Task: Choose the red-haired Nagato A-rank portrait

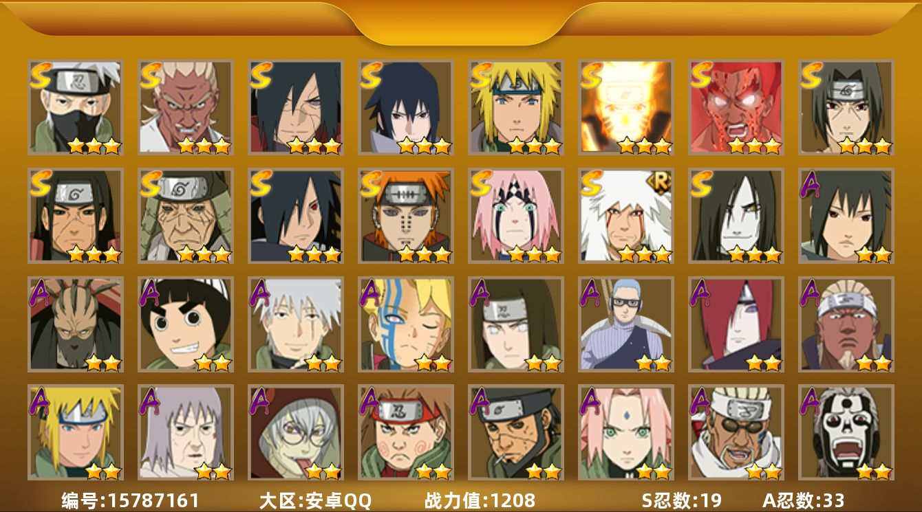Action: (736, 324)
